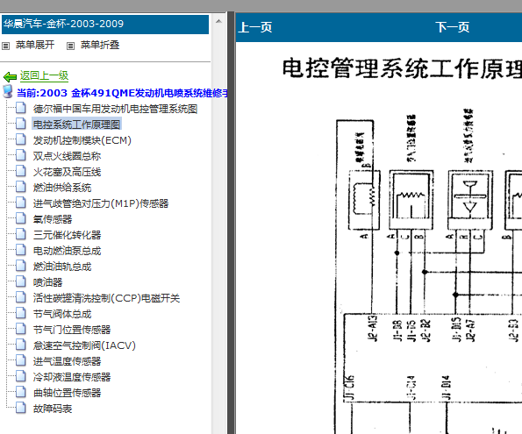This screenshot has width=522, height=434.
Task: Click page icon beside 进气温度传感器
Action: (21, 360)
